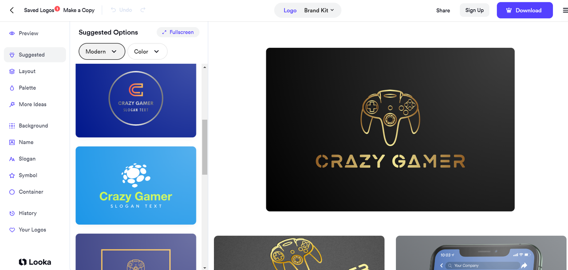Click the phone mockup preview
This screenshot has height=270, width=568.
pos(482,253)
